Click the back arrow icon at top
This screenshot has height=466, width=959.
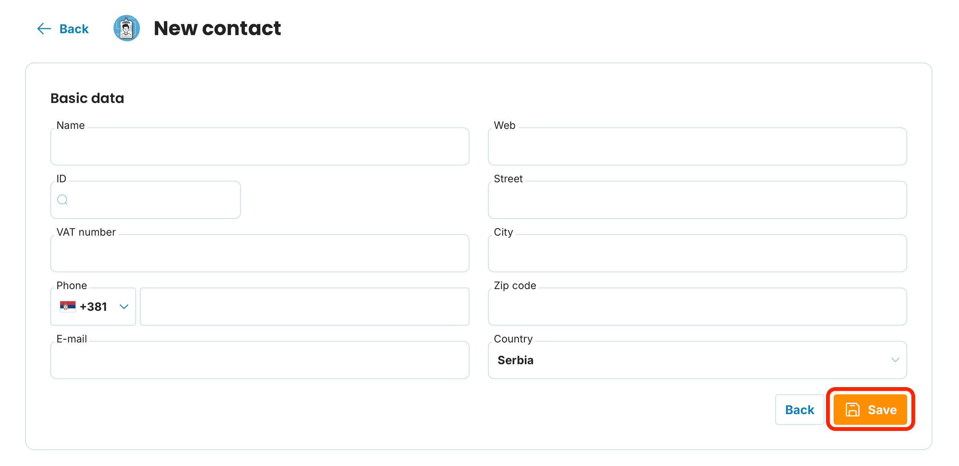(x=44, y=29)
